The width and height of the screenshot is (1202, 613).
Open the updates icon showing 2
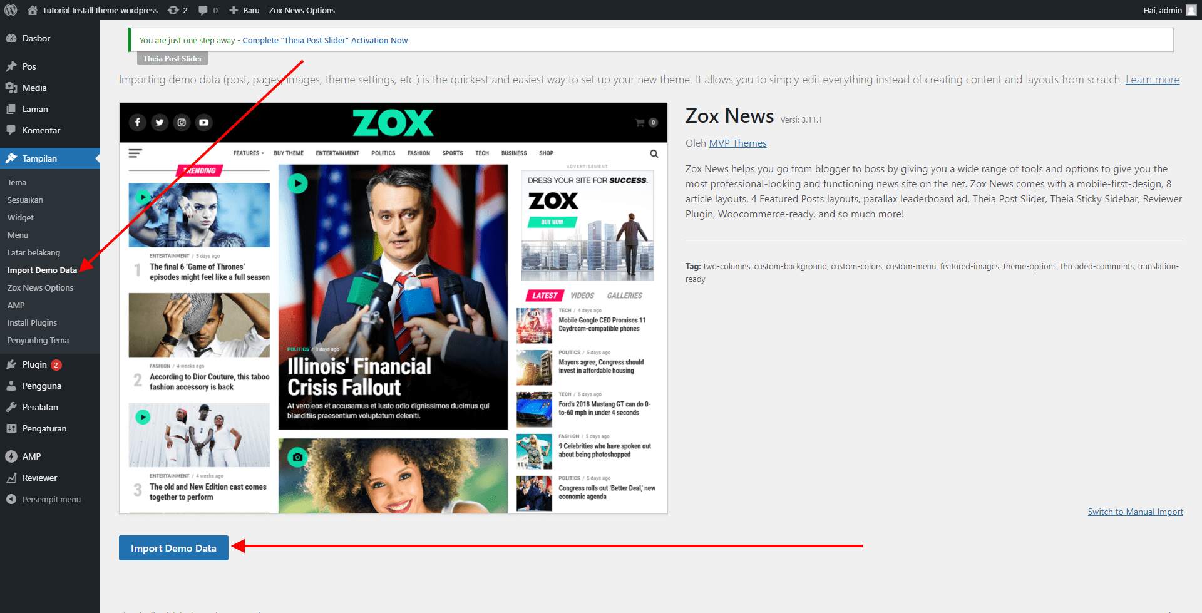178,10
